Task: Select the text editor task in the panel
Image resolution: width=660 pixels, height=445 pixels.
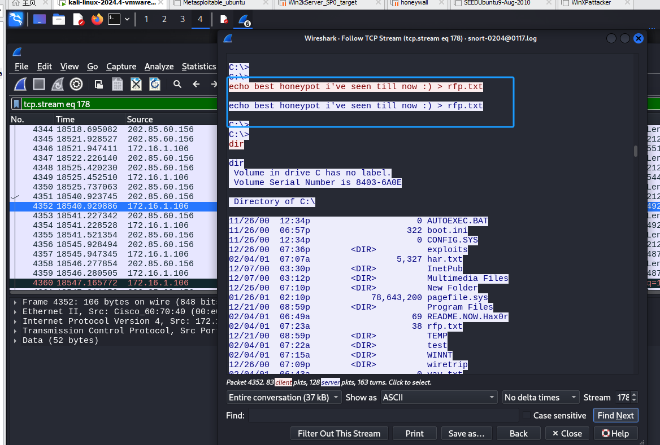Action: tap(224, 19)
